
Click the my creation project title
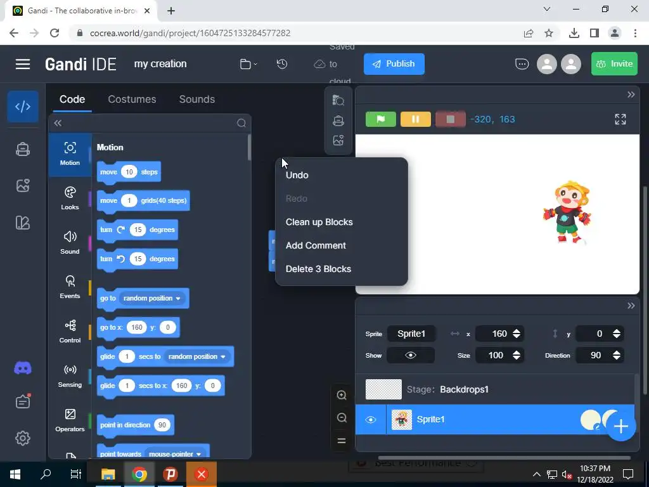(160, 64)
